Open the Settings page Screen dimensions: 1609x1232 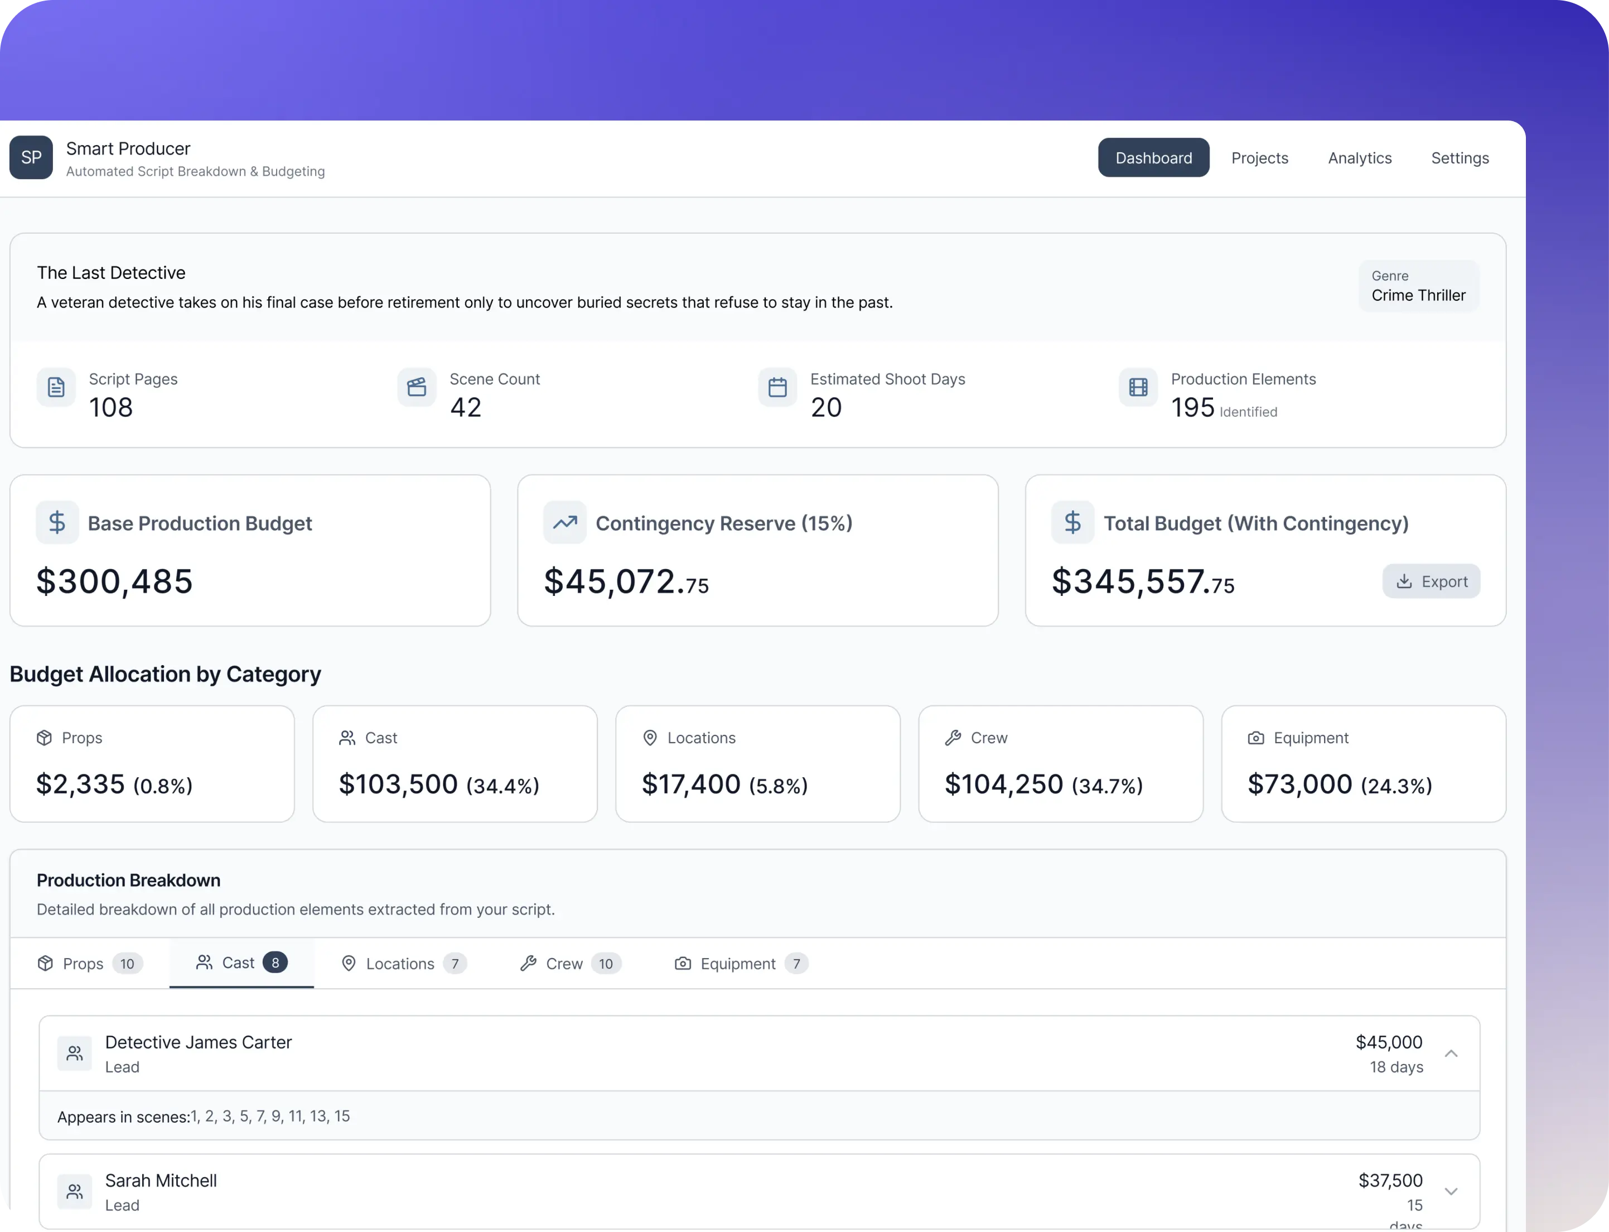click(1460, 158)
